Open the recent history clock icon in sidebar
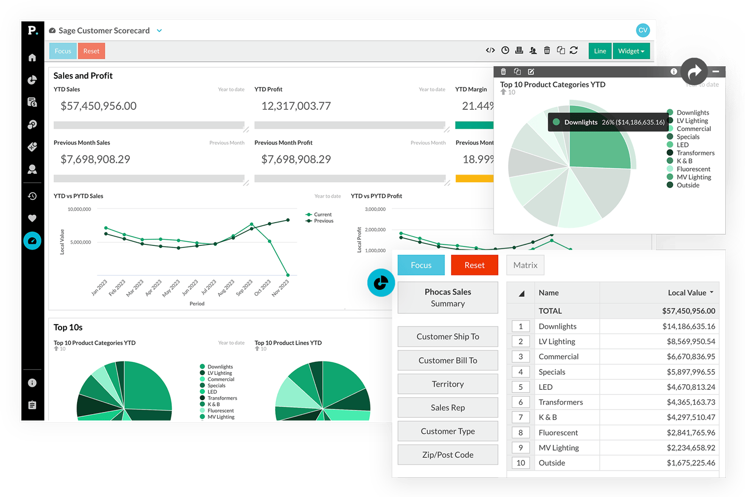 click(32, 196)
